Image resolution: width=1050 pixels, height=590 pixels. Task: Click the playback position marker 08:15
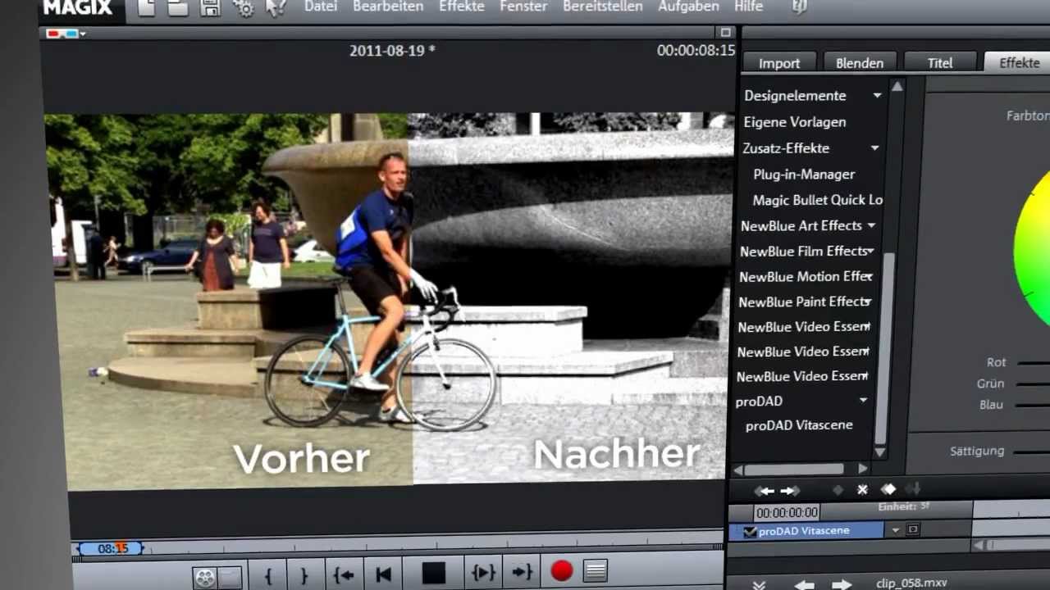(x=110, y=548)
